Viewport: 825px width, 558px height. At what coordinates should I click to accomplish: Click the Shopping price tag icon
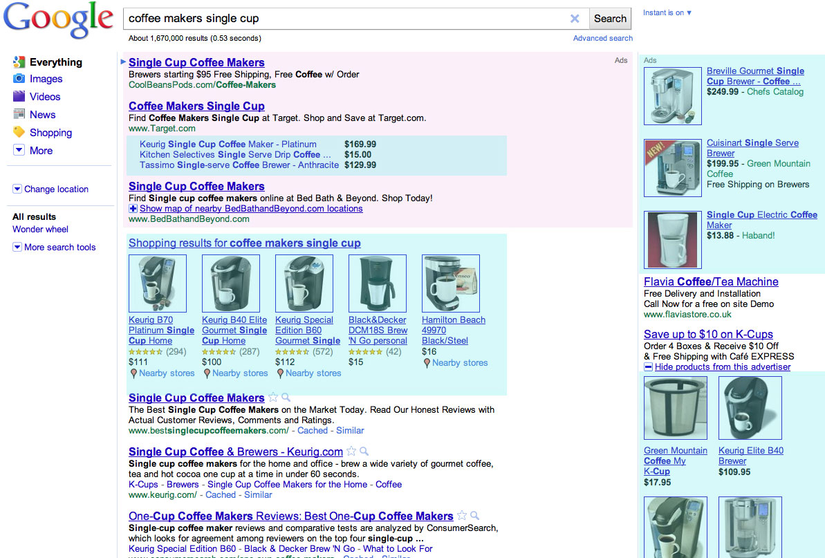pos(19,132)
